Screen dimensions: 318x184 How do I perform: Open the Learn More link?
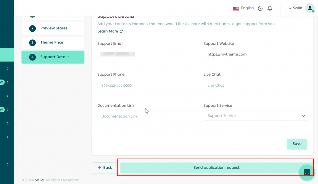click(110, 31)
